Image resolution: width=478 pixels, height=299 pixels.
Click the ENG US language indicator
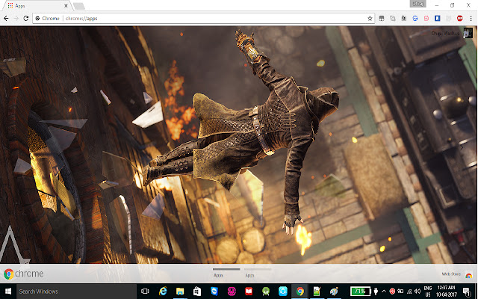(428, 292)
